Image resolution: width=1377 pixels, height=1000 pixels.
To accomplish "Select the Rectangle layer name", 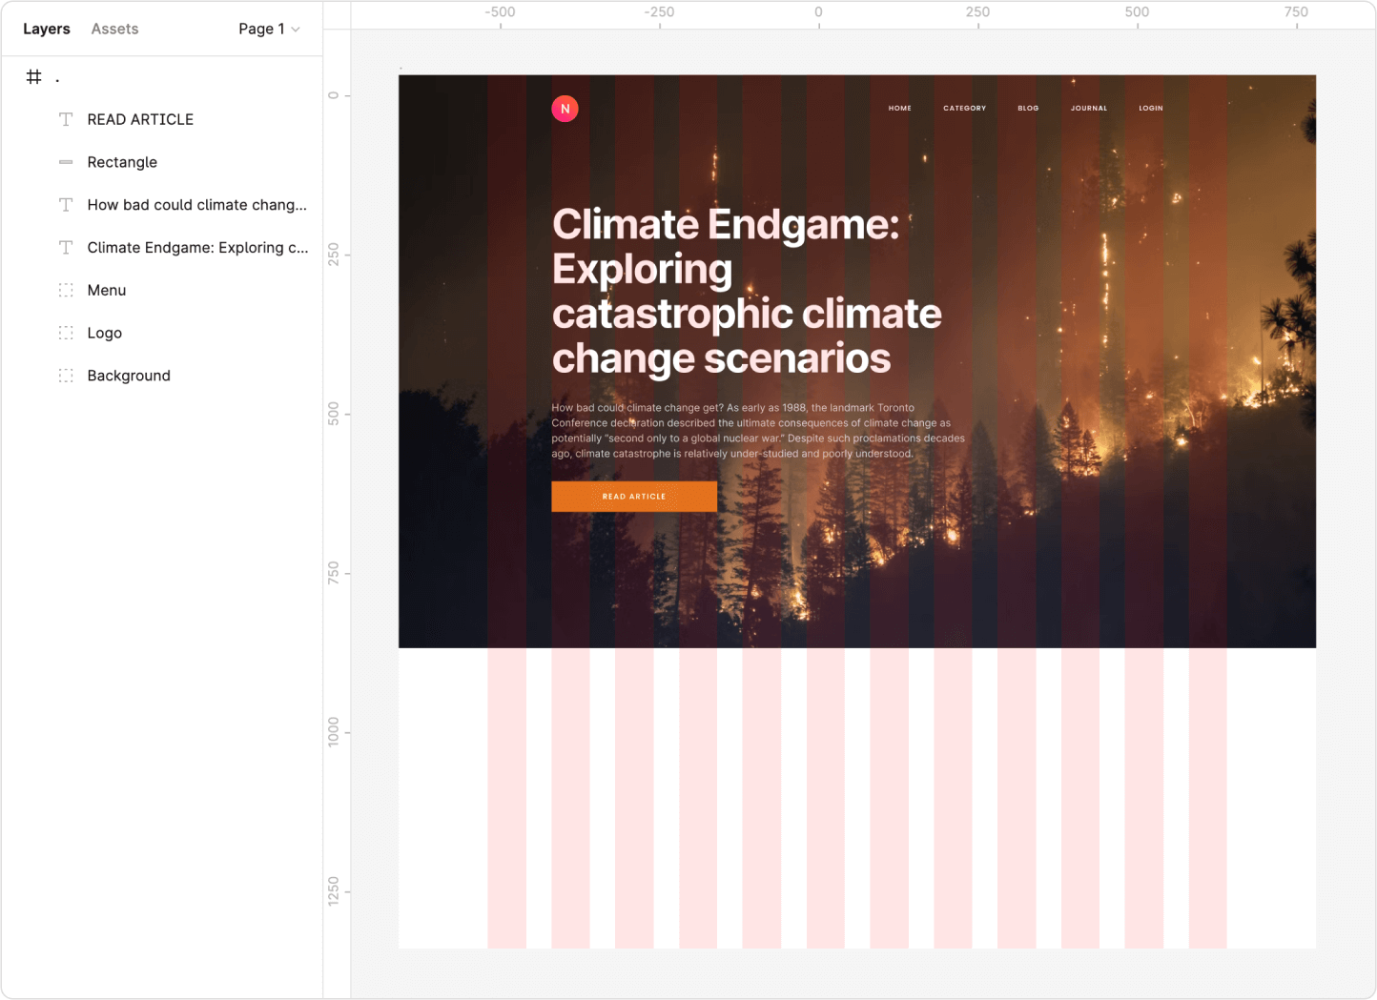I will click(x=122, y=162).
